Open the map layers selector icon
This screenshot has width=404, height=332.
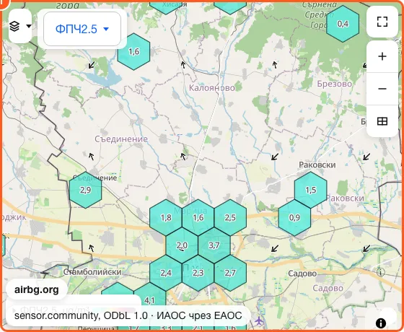pos(20,26)
